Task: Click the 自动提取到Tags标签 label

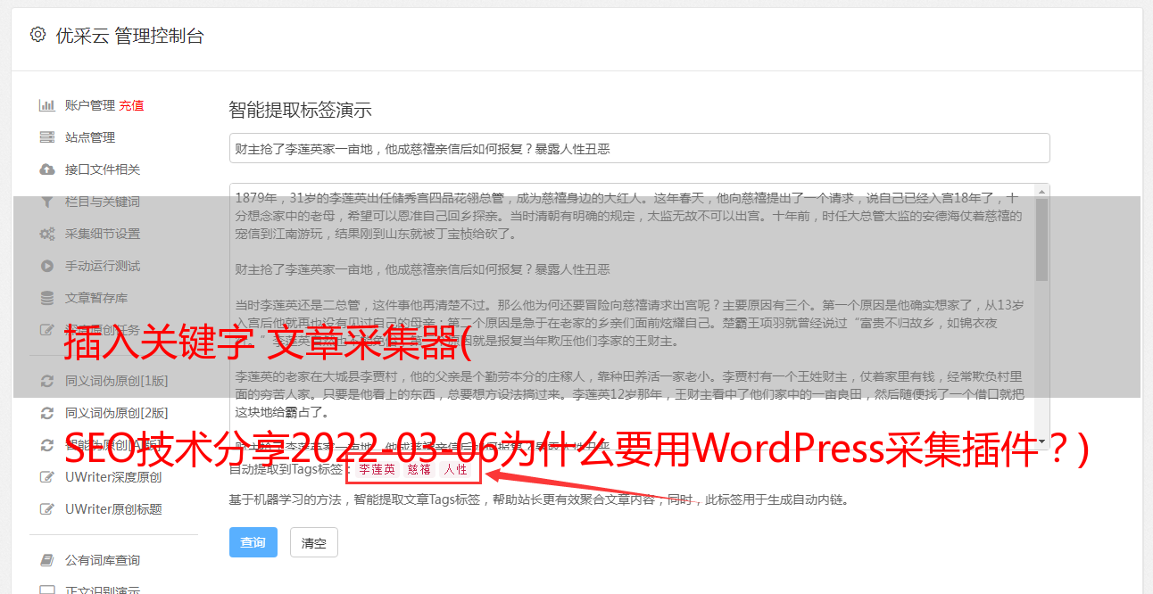Action: tap(286, 468)
